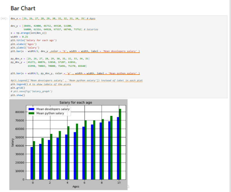Click the commented plt.legend list line
Screen dimensions: 231x192
click(x=77, y=81)
